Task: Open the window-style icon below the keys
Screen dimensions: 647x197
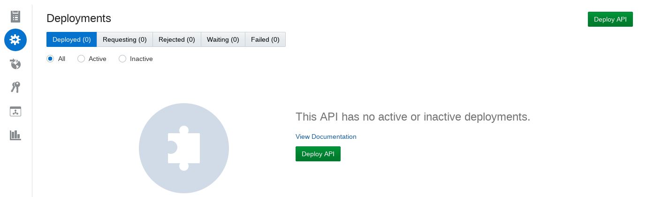Action: click(15, 112)
